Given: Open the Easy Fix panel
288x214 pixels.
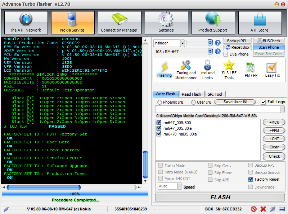Looking at the screenshot, I should (x=273, y=70).
